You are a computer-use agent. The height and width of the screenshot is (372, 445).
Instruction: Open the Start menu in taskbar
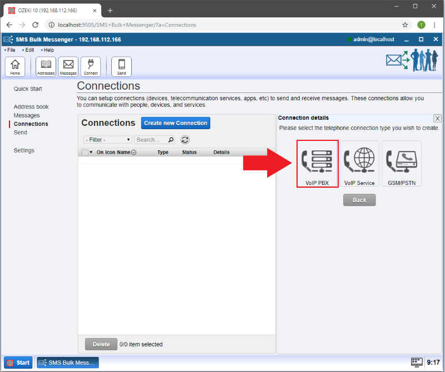point(19,363)
